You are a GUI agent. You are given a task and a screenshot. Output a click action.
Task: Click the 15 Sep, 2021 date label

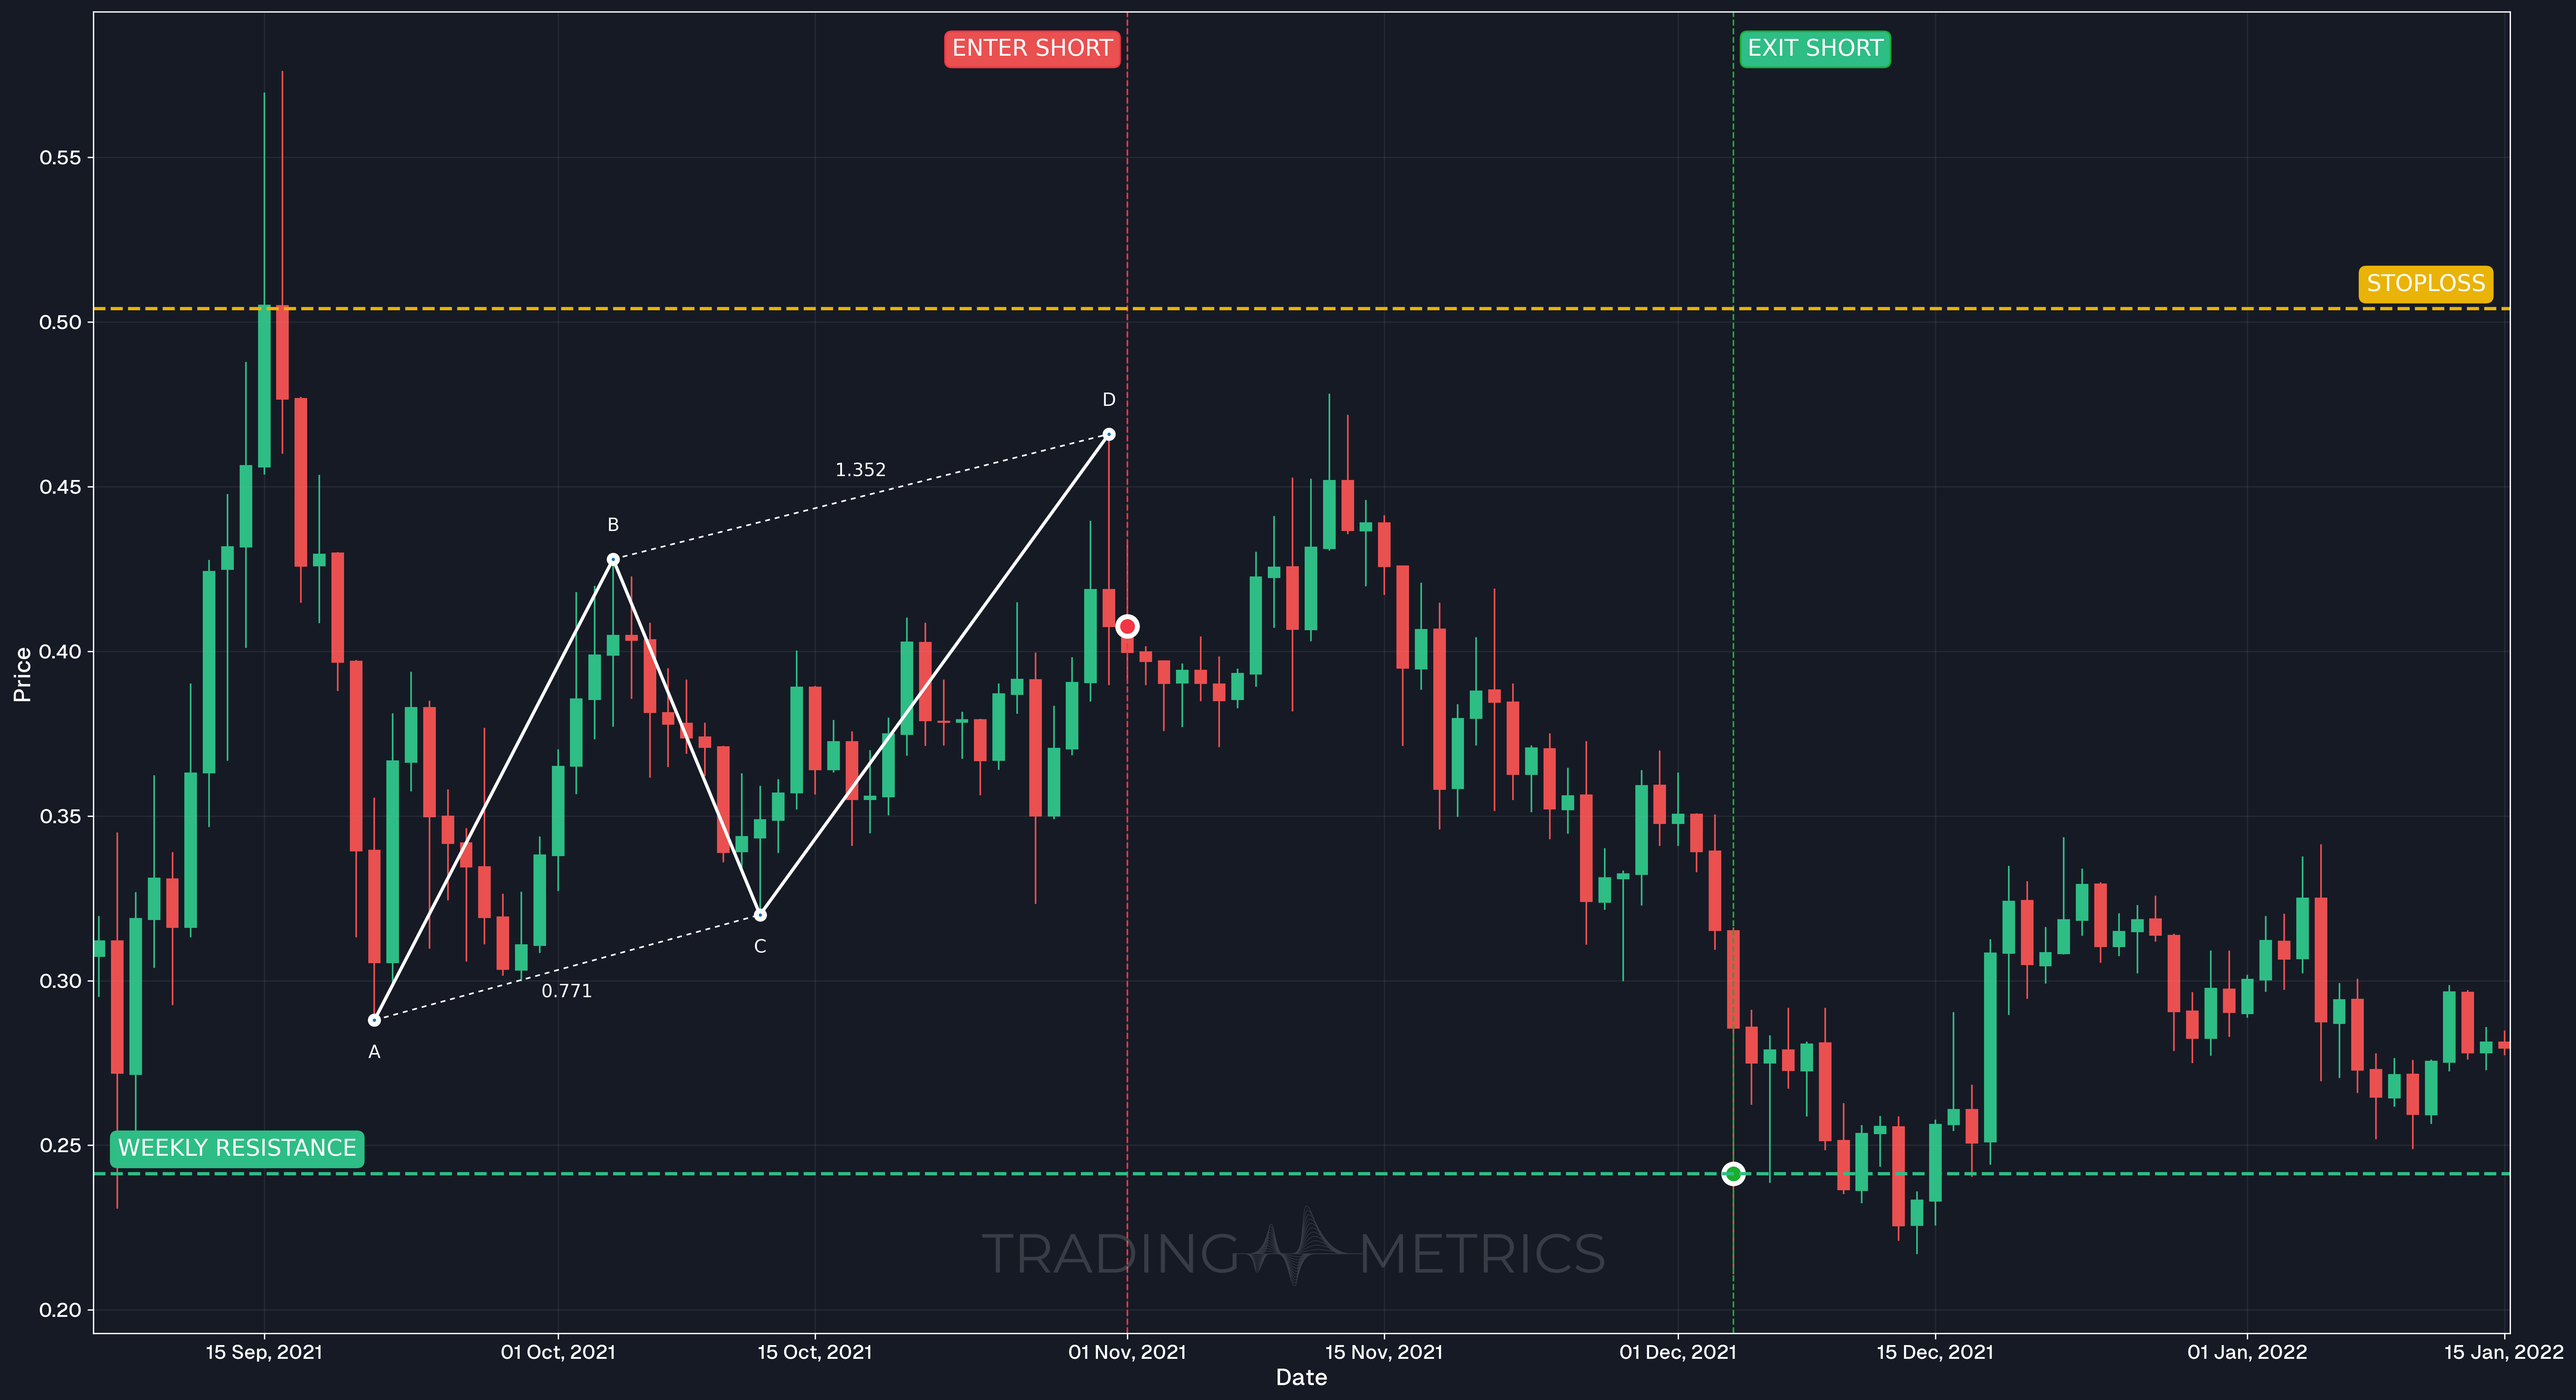[x=264, y=1352]
